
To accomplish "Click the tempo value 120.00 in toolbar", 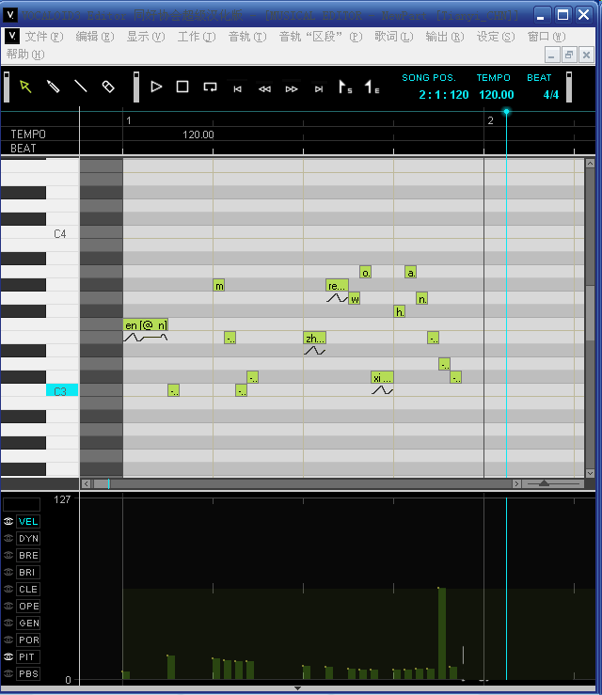I will point(496,94).
